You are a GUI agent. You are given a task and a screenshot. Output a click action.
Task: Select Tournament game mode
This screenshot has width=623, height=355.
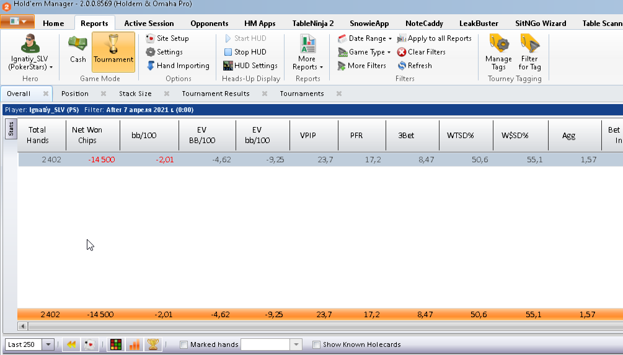point(113,52)
